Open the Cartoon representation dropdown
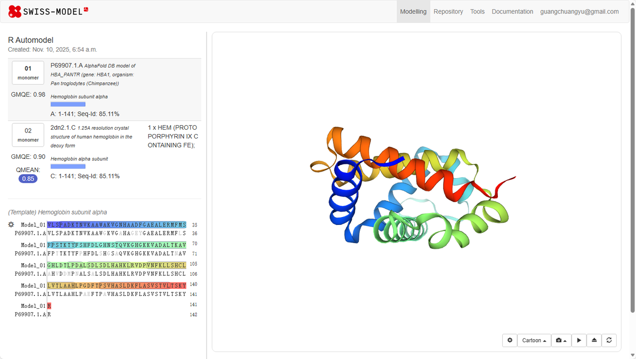 click(534, 340)
